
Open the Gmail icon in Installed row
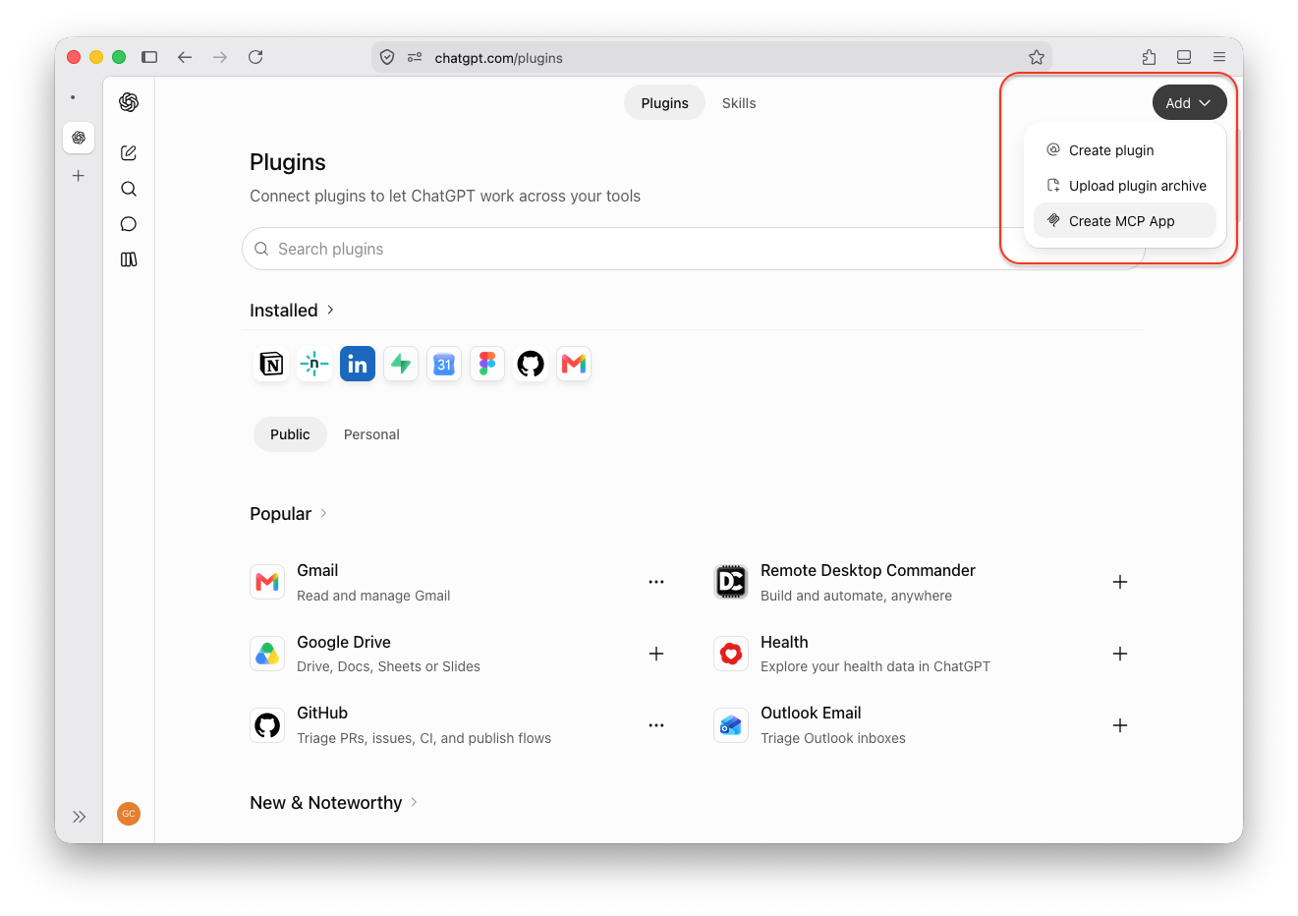click(574, 364)
